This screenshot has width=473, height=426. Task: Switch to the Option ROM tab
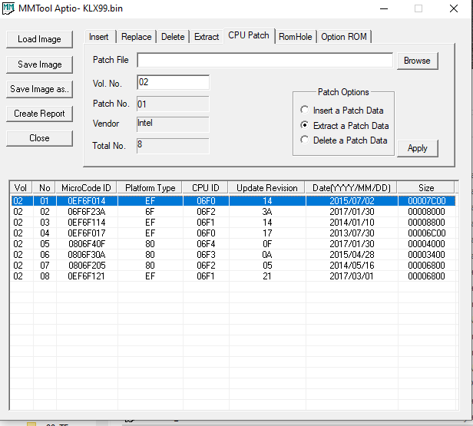point(344,37)
